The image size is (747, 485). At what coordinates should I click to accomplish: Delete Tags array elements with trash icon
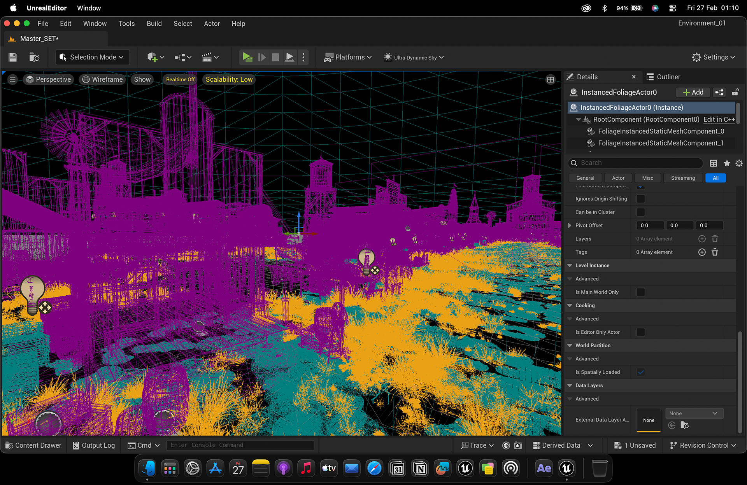coord(715,252)
